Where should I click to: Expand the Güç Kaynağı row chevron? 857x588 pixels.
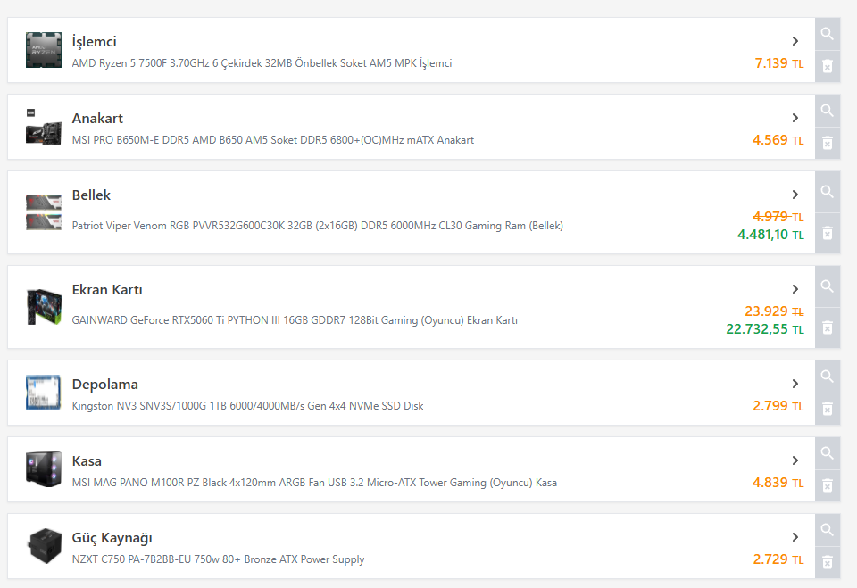pos(795,537)
